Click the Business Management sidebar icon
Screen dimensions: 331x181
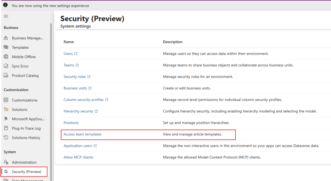[6, 38]
